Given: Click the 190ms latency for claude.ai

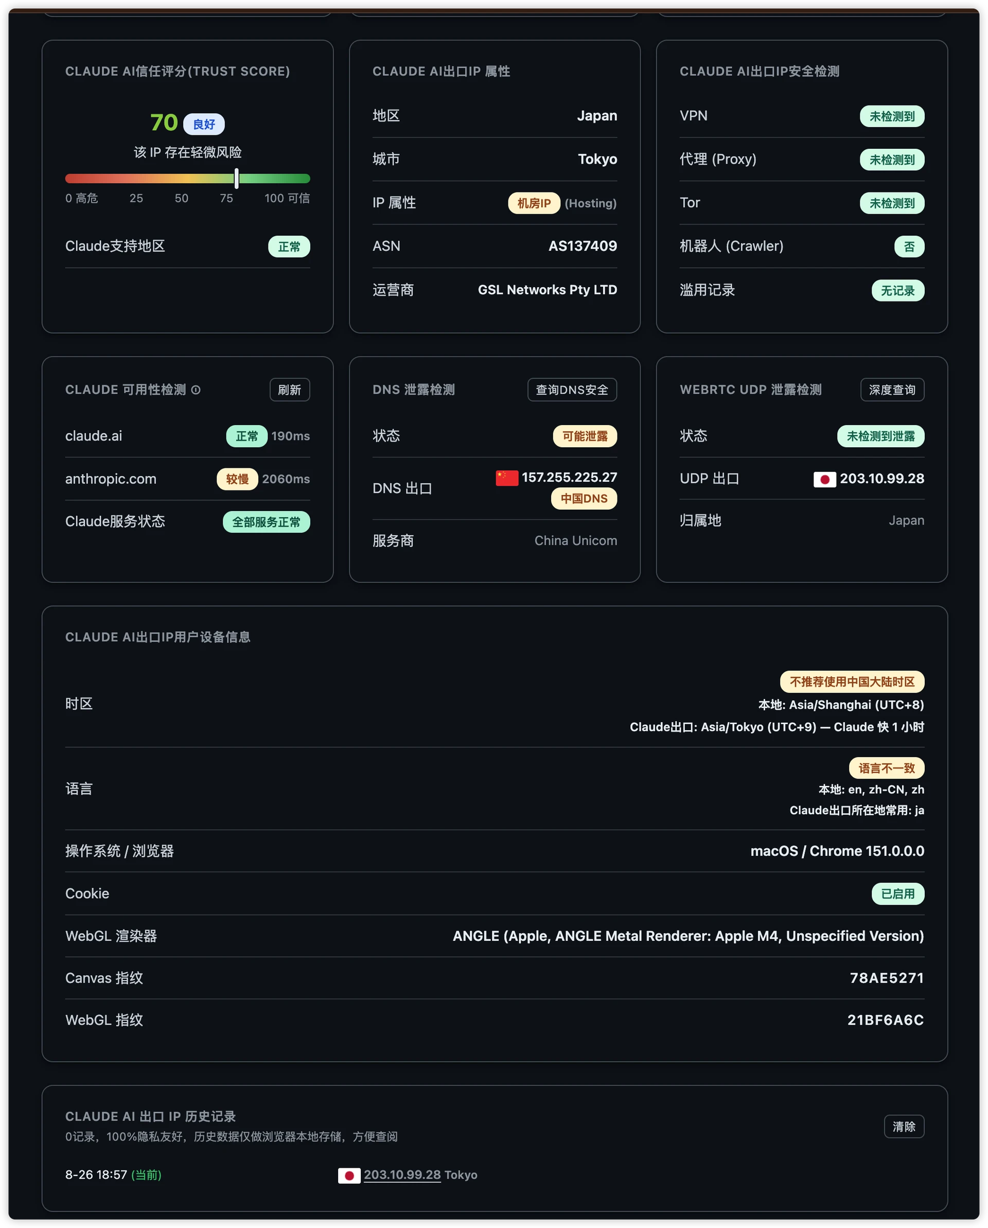Looking at the screenshot, I should pyautogui.click(x=290, y=436).
